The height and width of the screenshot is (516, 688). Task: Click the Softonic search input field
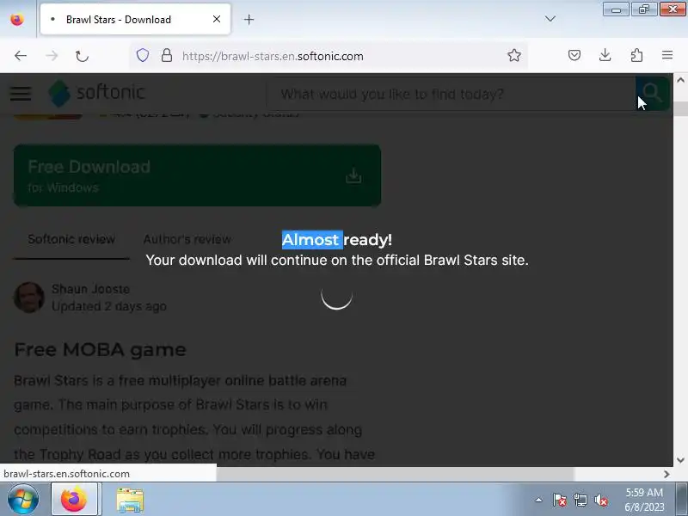point(451,94)
